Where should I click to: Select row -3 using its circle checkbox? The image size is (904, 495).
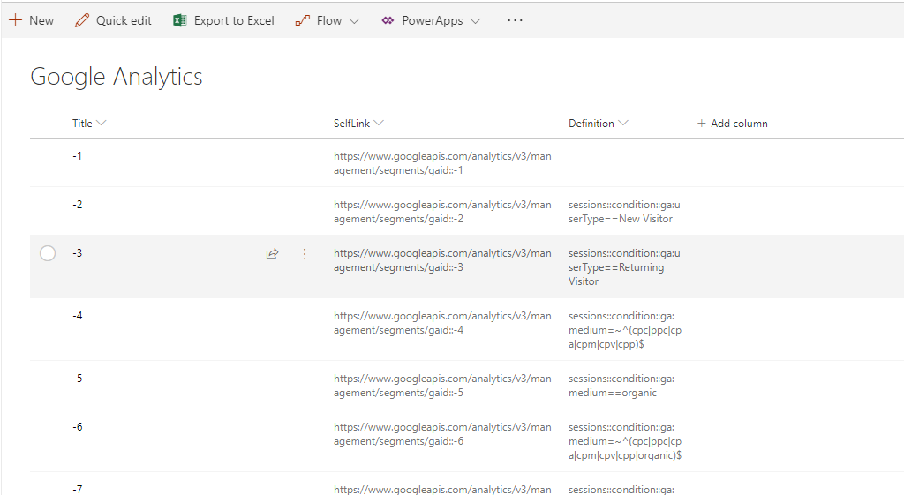[48, 254]
